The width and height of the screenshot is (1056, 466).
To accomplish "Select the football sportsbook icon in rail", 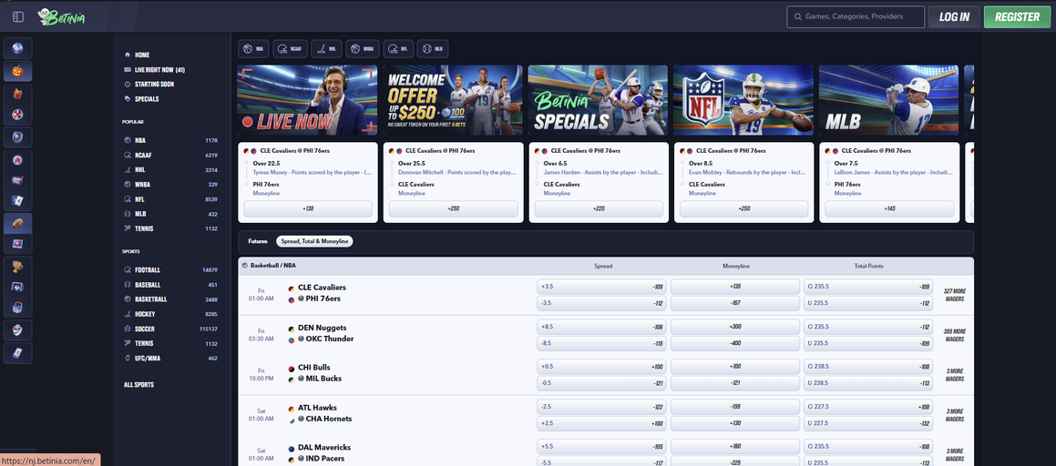I will (17, 224).
